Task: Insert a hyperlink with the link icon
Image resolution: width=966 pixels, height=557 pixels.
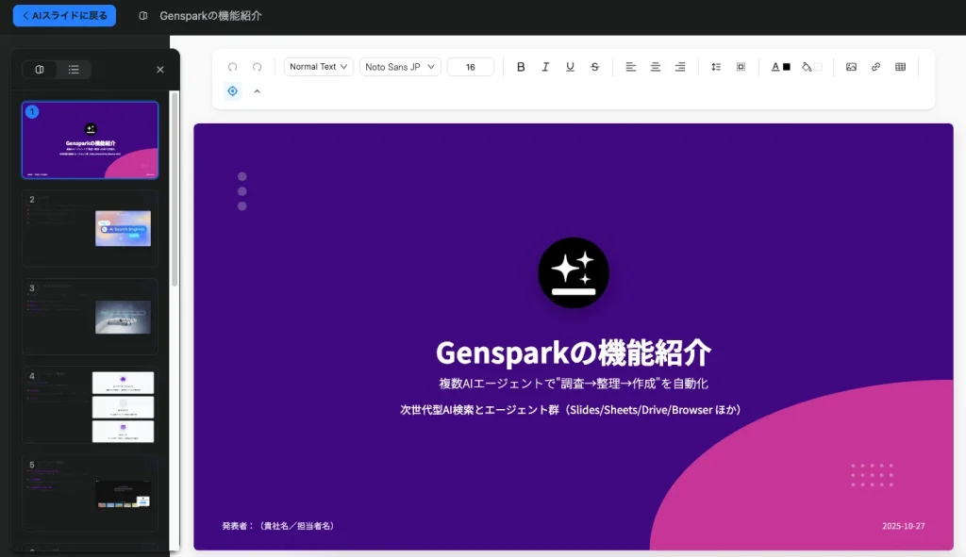Action: (875, 66)
